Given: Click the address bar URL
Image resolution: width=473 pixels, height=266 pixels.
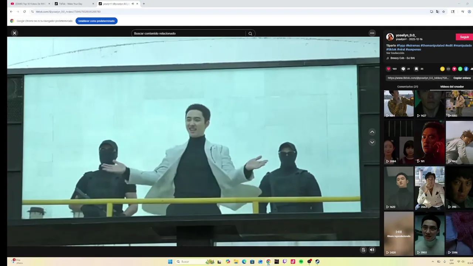Looking at the screenshot, I should click(x=68, y=11).
